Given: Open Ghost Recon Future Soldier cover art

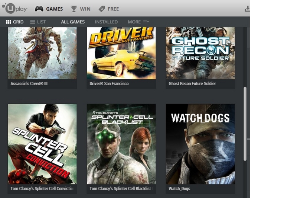Looking at the screenshot, I should (200, 53).
